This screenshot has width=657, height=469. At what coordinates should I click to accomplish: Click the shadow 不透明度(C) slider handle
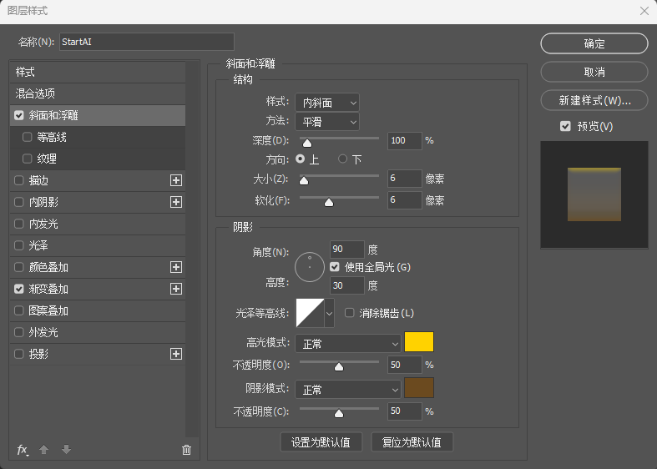(339, 414)
